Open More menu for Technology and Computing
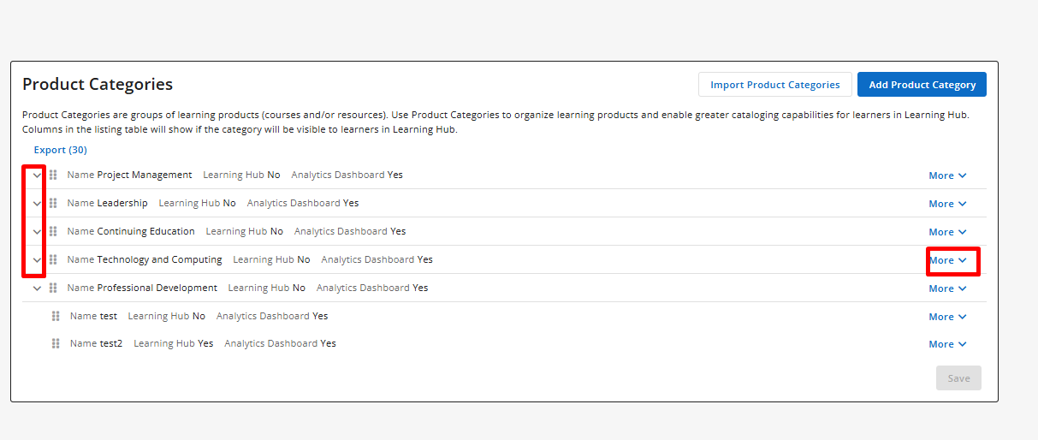This screenshot has width=1038, height=440. coord(947,260)
